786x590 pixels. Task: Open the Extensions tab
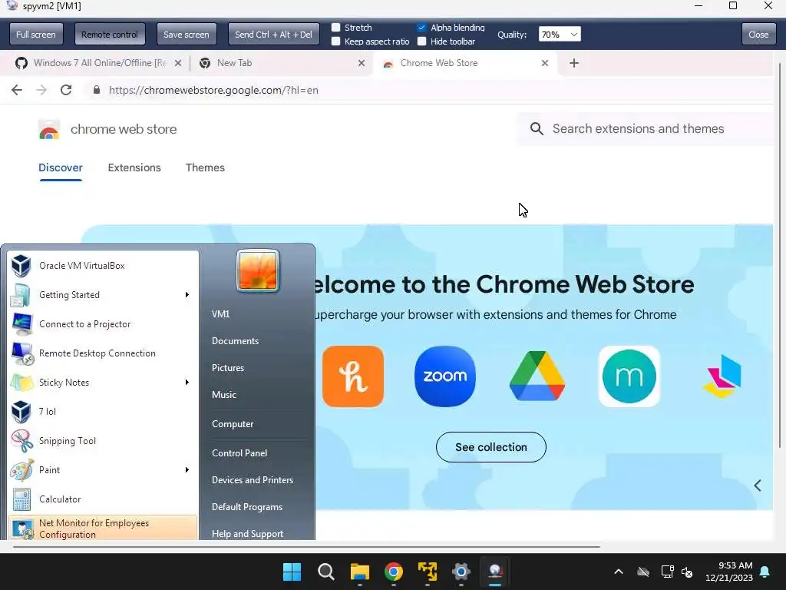click(x=134, y=168)
